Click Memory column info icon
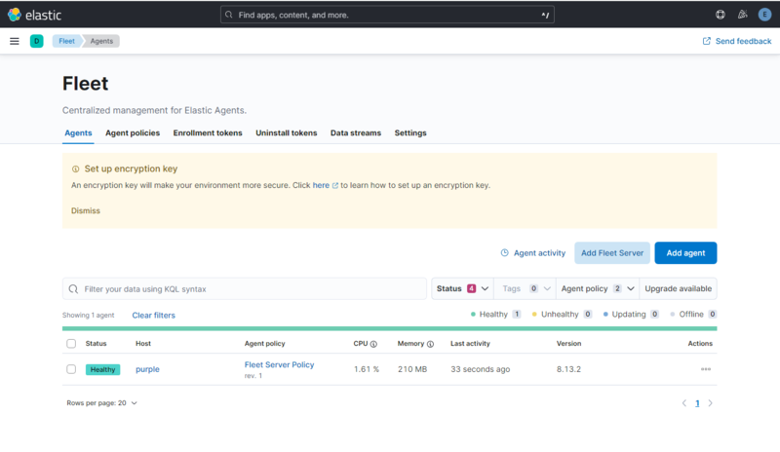Viewport: 780px width, 452px height. (430, 344)
